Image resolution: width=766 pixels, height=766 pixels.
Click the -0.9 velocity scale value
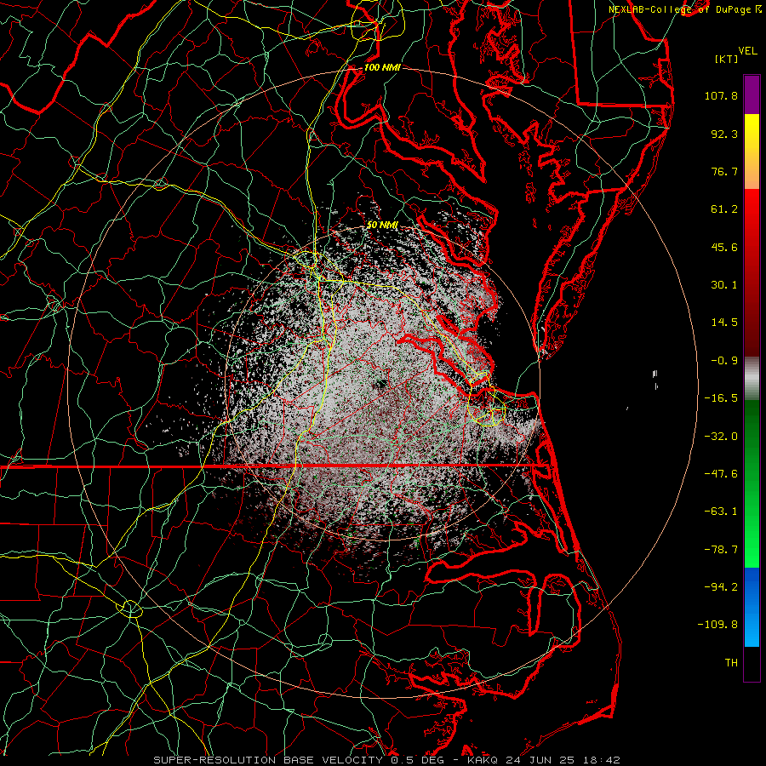click(x=724, y=361)
